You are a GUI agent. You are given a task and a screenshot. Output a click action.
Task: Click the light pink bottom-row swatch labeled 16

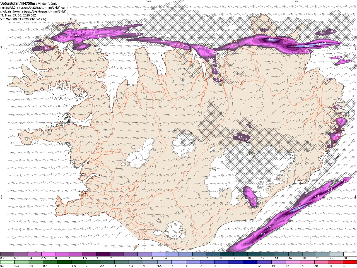[x=293, y=262]
